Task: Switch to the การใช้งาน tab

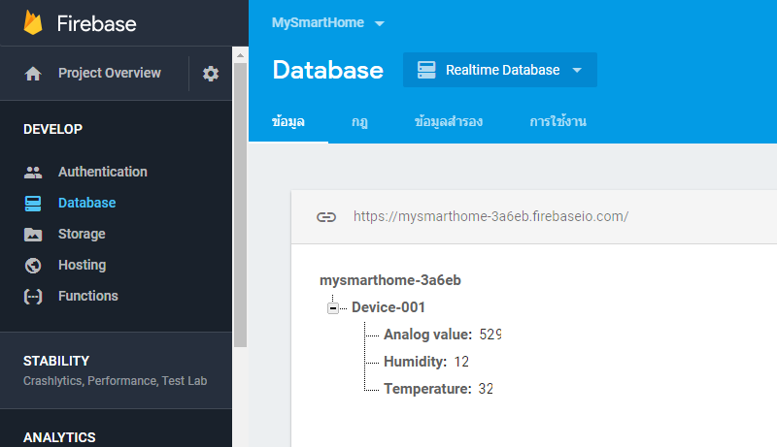Action: (557, 121)
